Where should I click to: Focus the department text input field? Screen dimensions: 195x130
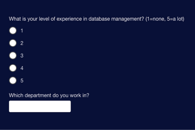(40, 106)
